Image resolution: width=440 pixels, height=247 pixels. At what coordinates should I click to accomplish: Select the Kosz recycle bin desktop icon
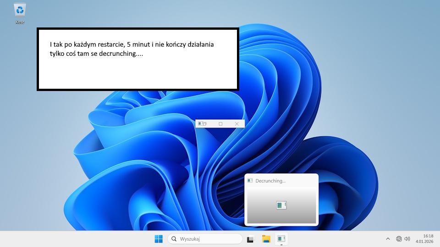pyautogui.click(x=20, y=10)
